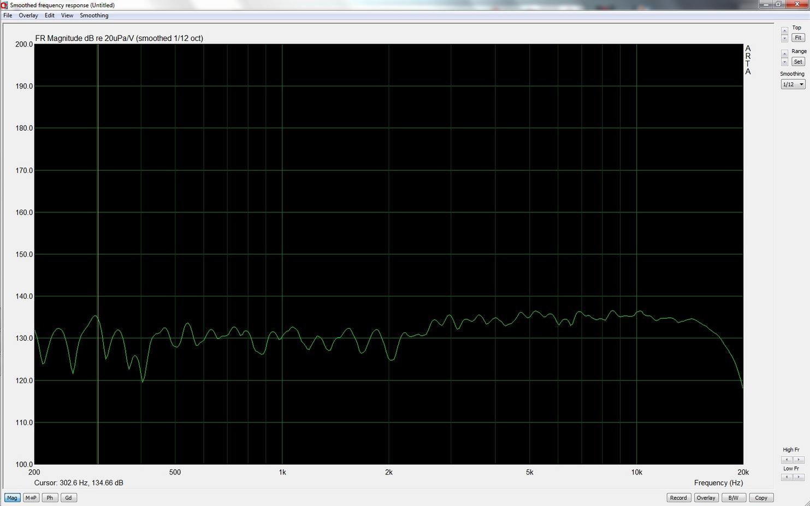This screenshot has height=506, width=810.
Task: Fit the graph top with Fit button
Action: pos(798,38)
